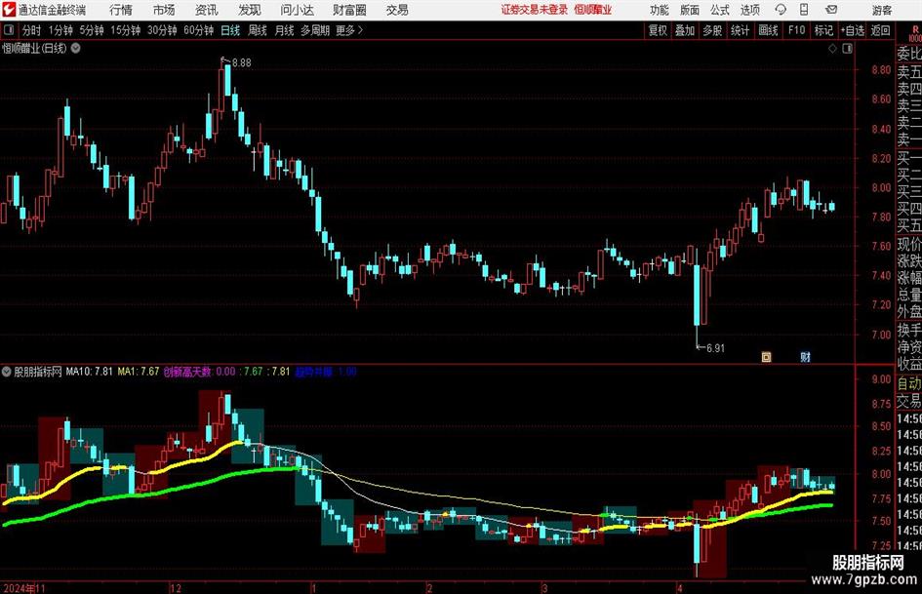Open the 市场 menu
The image size is (922, 594).
coord(164,10)
